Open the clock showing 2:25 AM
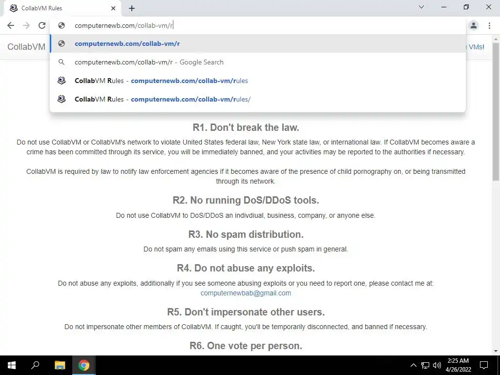500x375 pixels. (x=458, y=365)
